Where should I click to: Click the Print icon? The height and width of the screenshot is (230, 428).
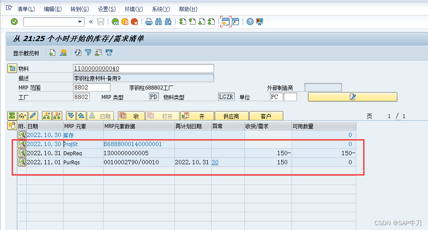click(149, 22)
